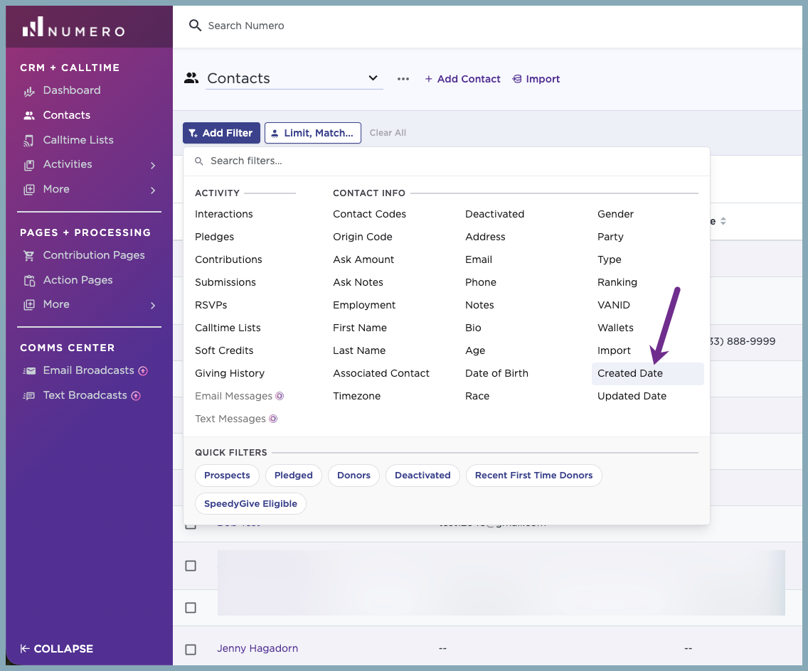Click the Add Filter button
The height and width of the screenshot is (671, 808).
tap(222, 133)
